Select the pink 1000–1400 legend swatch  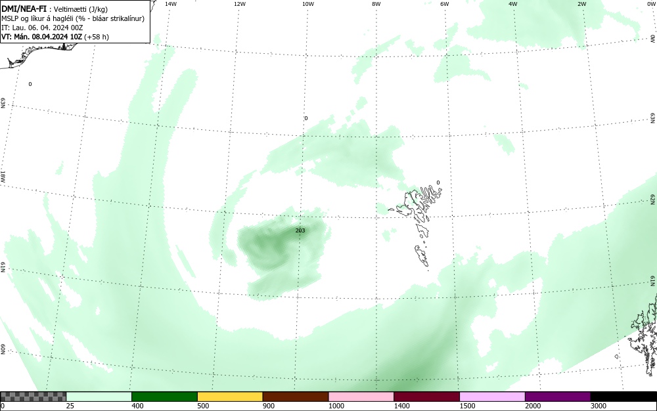[361, 397]
